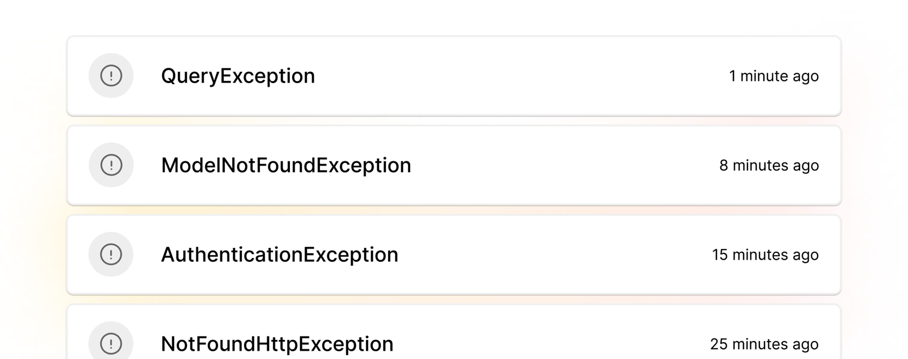The width and height of the screenshot is (908, 359).
Task: Select the QueryException card's empty middle area
Action: point(520,76)
